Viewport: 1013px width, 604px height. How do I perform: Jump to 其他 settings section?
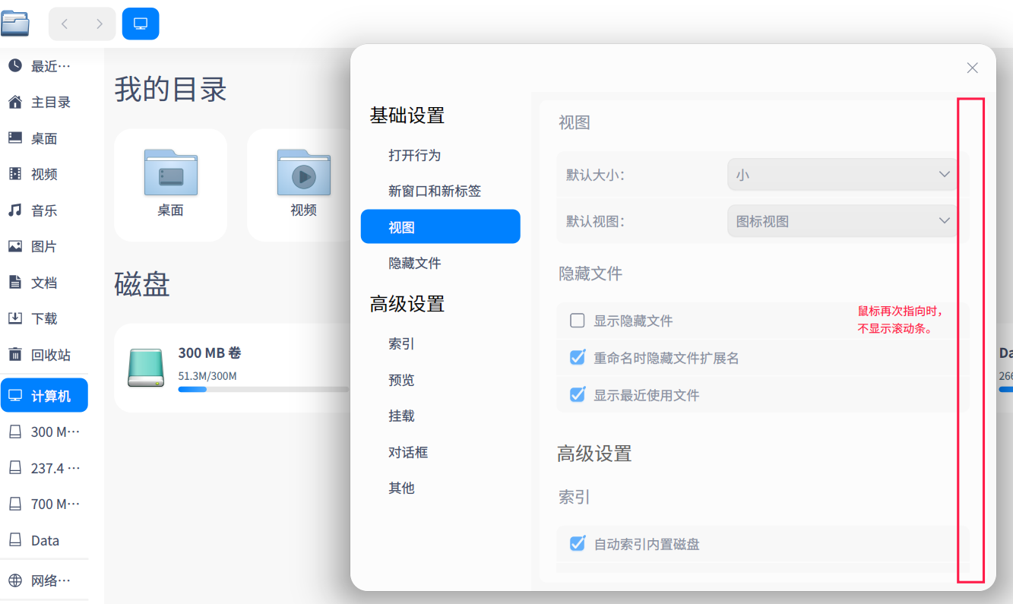441,488
